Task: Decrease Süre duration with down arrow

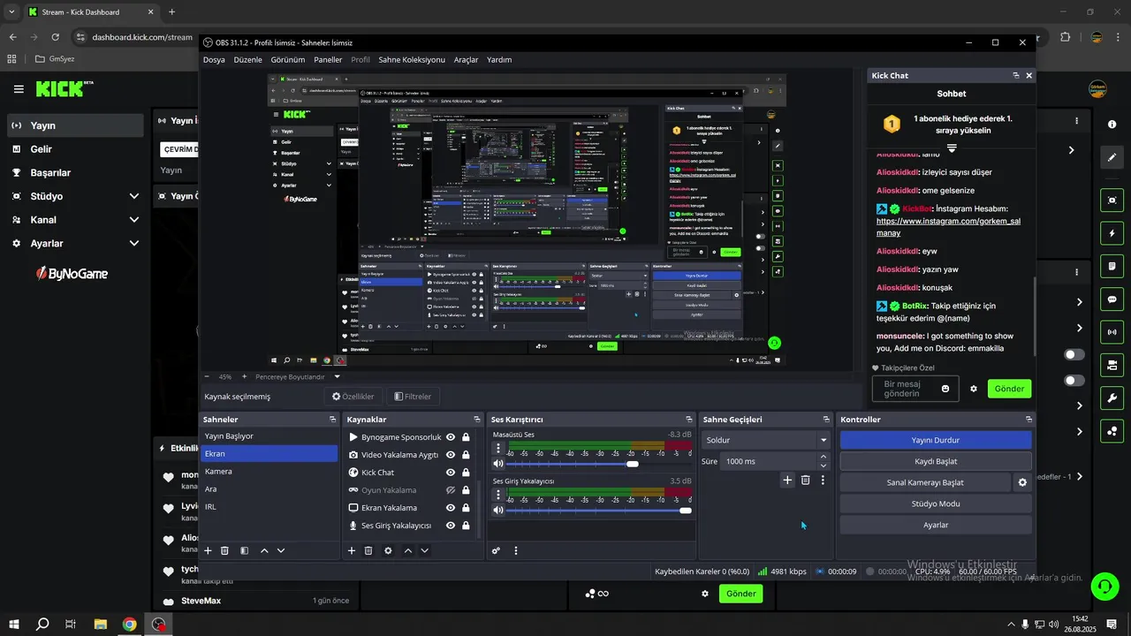Action: tap(824, 466)
